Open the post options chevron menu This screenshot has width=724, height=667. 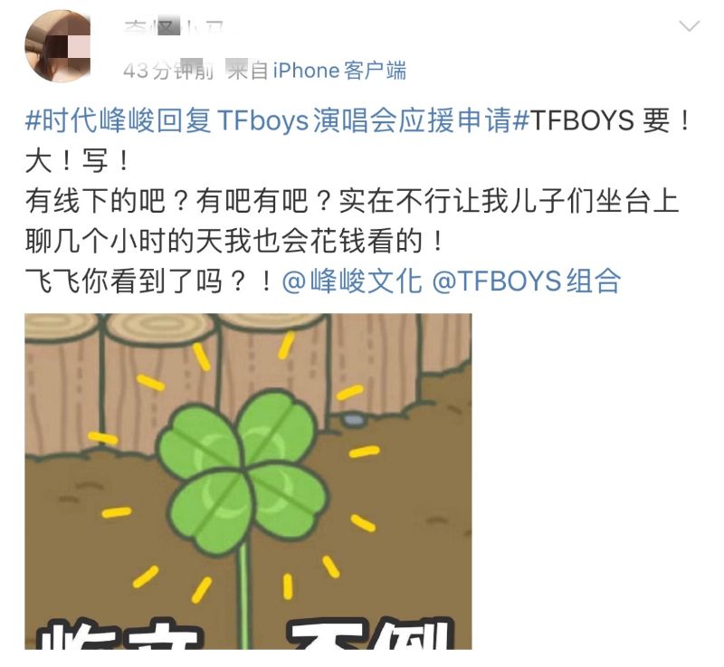pos(690,26)
